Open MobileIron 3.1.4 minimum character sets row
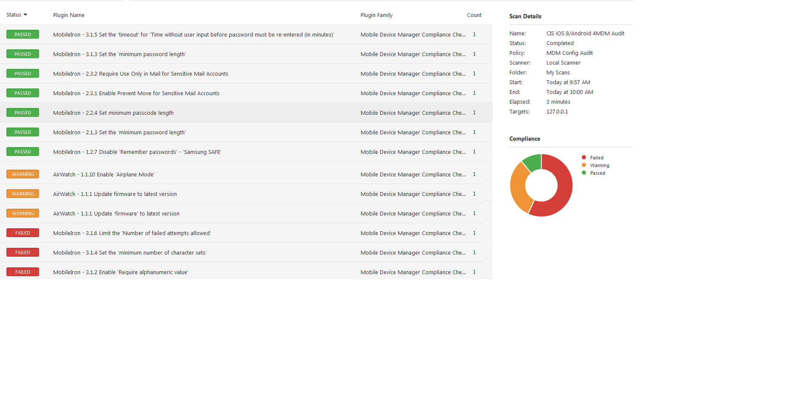Screen dimensions: 791x394 (246, 252)
